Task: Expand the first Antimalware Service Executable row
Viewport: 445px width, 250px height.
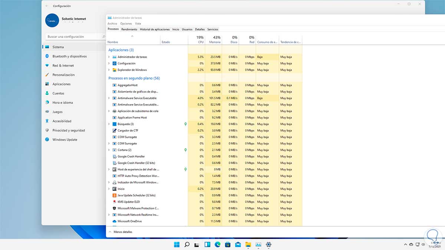Action: point(109,98)
